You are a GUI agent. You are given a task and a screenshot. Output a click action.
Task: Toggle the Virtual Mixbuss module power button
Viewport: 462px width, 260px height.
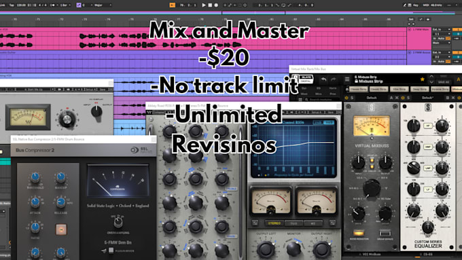346,98
